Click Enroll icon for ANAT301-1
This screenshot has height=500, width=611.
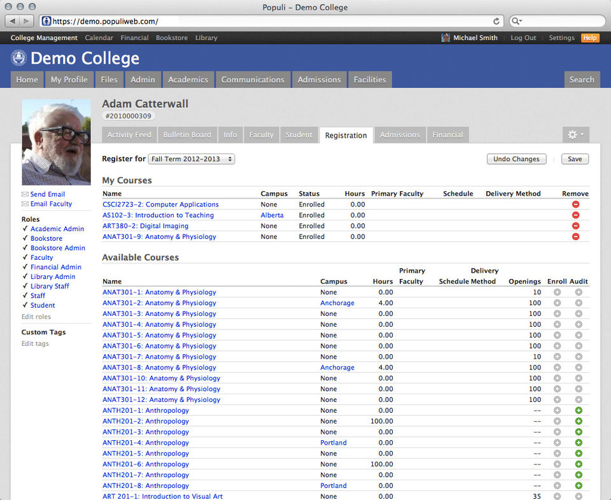click(558, 292)
